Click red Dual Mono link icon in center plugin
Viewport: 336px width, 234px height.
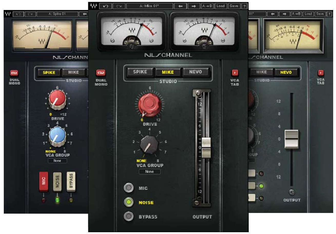pos(101,73)
